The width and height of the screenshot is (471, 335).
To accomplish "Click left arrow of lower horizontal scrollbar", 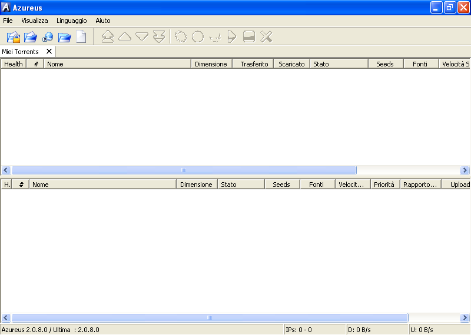I will point(6,318).
